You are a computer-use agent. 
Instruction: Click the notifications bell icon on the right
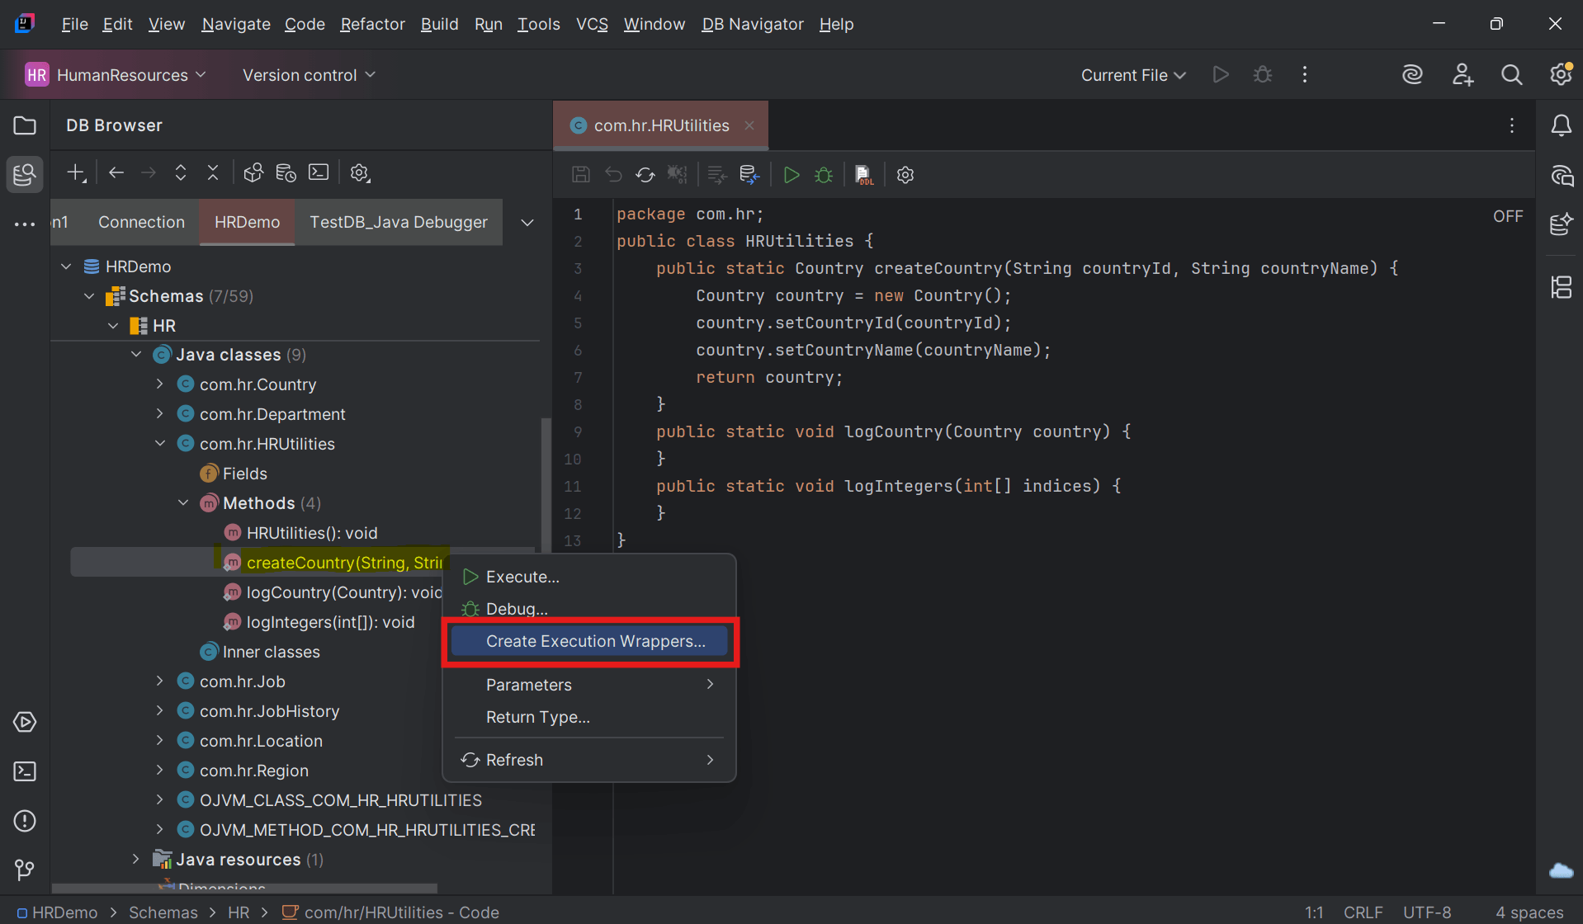1560,125
